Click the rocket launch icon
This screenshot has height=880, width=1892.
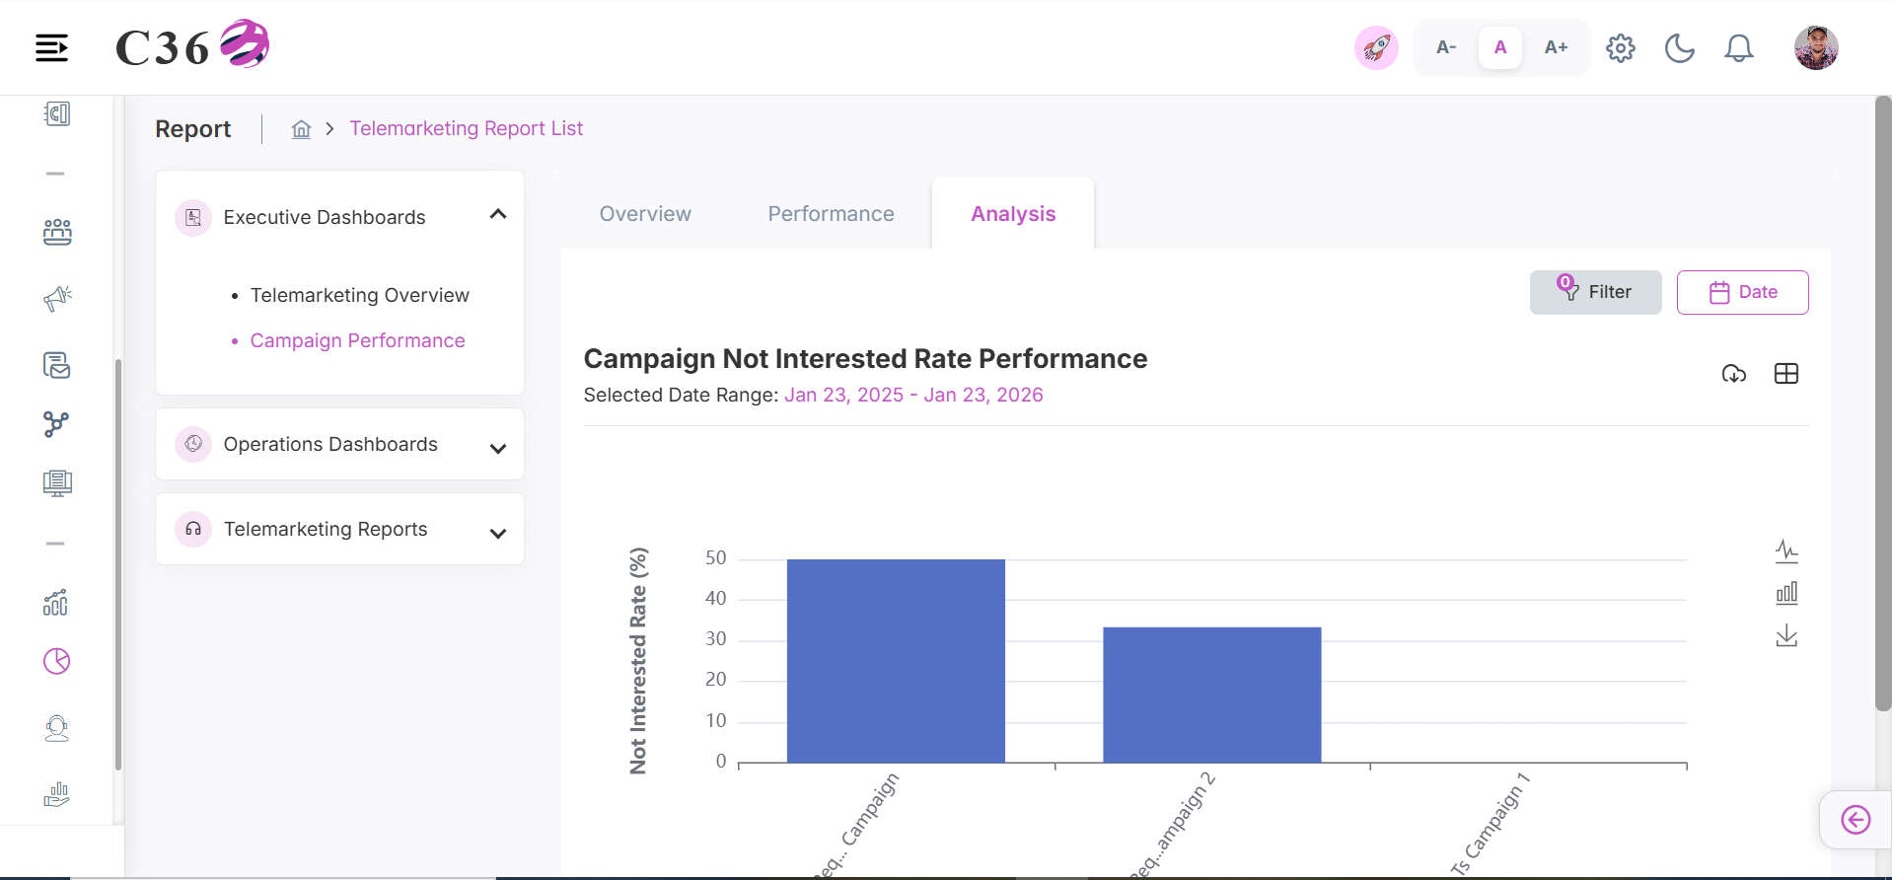pyautogui.click(x=1376, y=47)
